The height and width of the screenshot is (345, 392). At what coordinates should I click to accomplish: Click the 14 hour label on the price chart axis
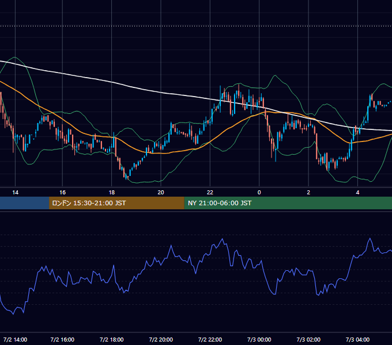[x=15, y=192]
